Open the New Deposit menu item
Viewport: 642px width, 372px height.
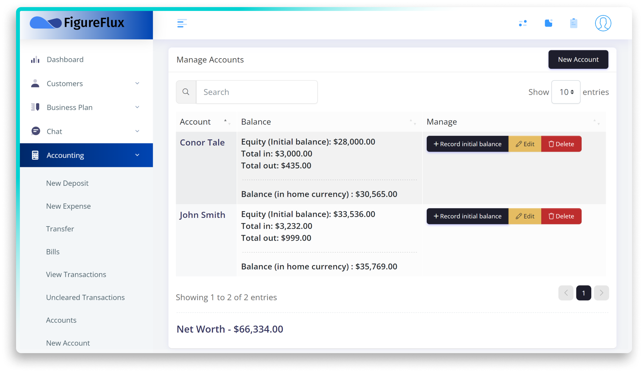pyautogui.click(x=67, y=183)
